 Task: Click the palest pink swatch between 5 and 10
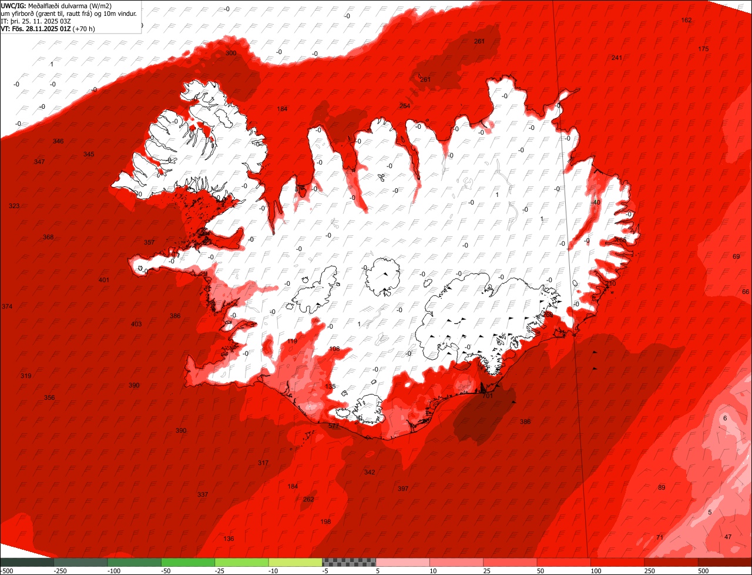pyautogui.click(x=403, y=562)
